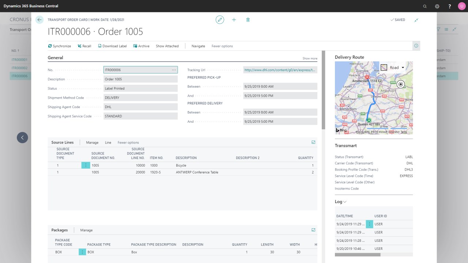468x263 pixels.
Task: Open Manage menu in Source Lines
Action: 92,142
